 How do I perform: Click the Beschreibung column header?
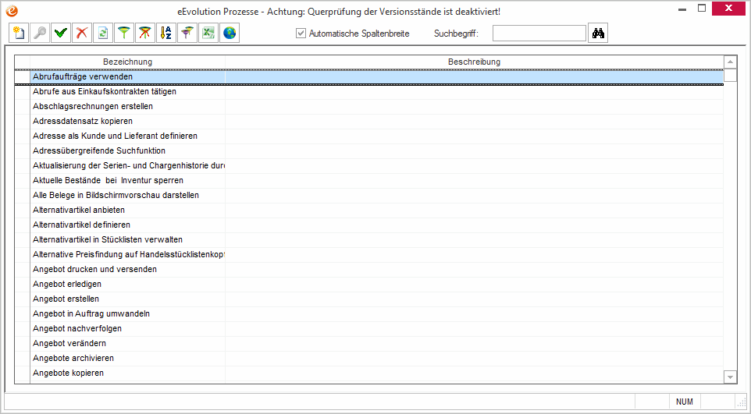474,62
